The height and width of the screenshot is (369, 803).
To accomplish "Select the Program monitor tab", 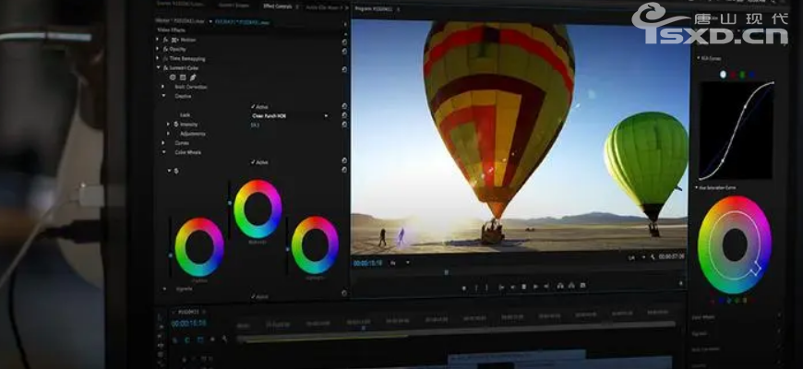I will coord(373,8).
